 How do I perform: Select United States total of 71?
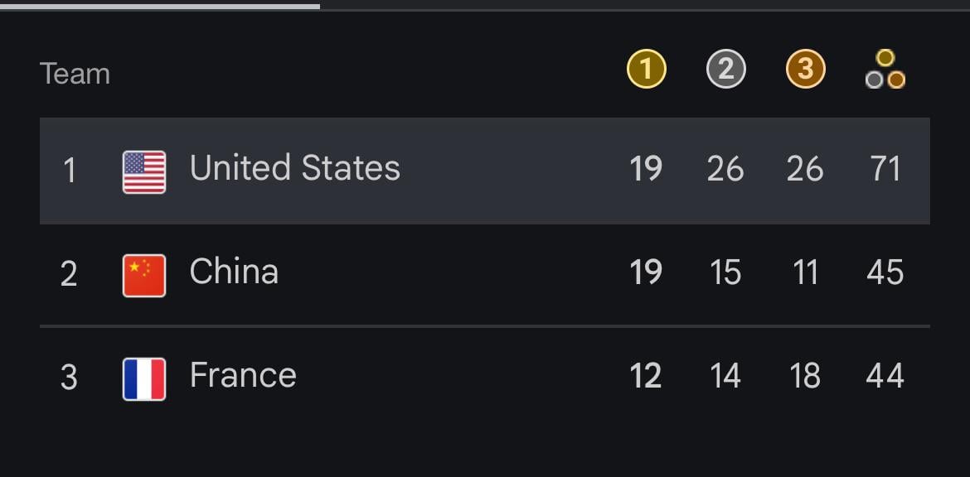click(885, 169)
